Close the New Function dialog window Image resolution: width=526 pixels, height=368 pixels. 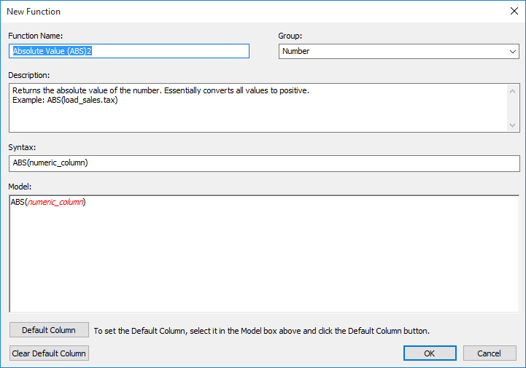tap(512, 12)
